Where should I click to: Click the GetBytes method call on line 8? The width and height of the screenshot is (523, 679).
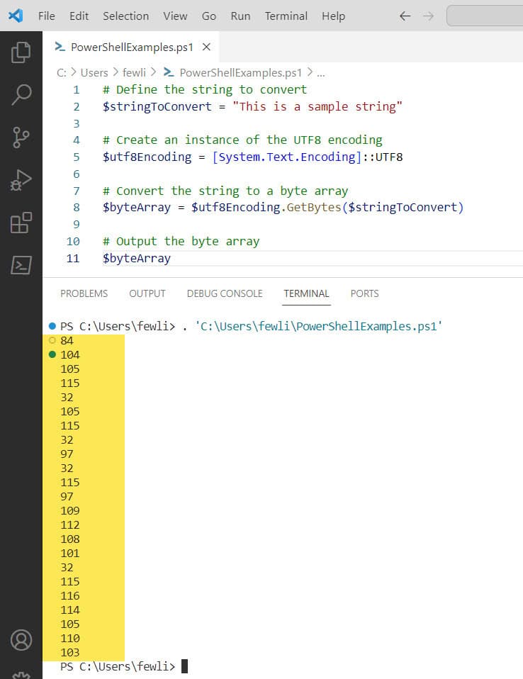(314, 208)
